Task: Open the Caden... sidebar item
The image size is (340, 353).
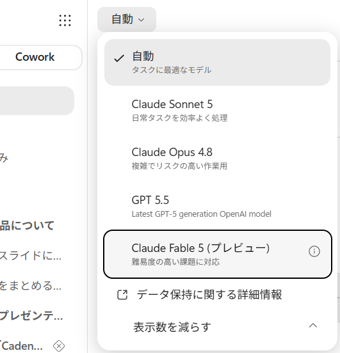Action: point(22,346)
